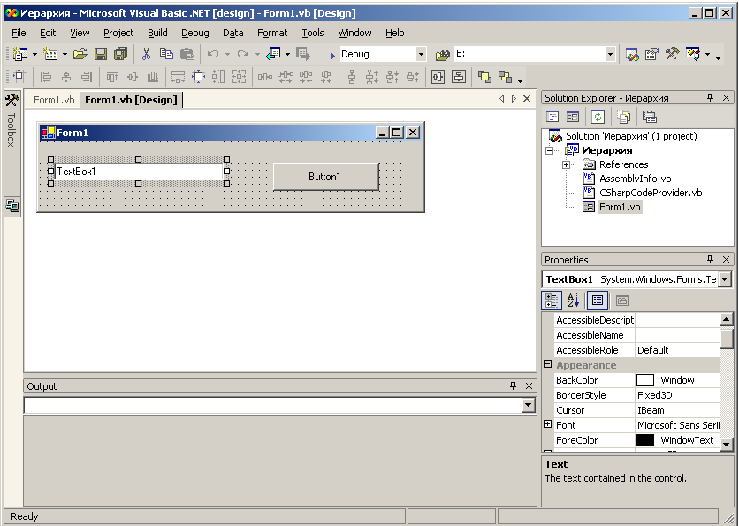Click the Bring to Front icon
739x526 pixels.
484,76
